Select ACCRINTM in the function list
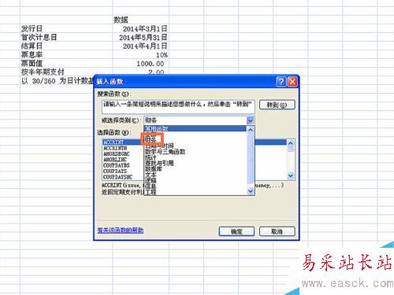The image size is (394, 295). 115,148
